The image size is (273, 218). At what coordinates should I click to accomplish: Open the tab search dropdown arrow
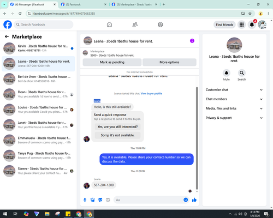[x=4, y=4]
